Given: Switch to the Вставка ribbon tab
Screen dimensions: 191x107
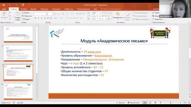Looking at the screenshot, I should pyautogui.click(x=24, y=9).
